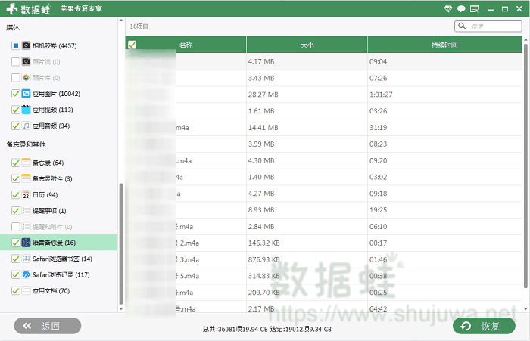Image resolution: width=530 pixels, height=341 pixels.
Task: Uncheck the 备忘录 (64) checkbox
Action: 16,163
